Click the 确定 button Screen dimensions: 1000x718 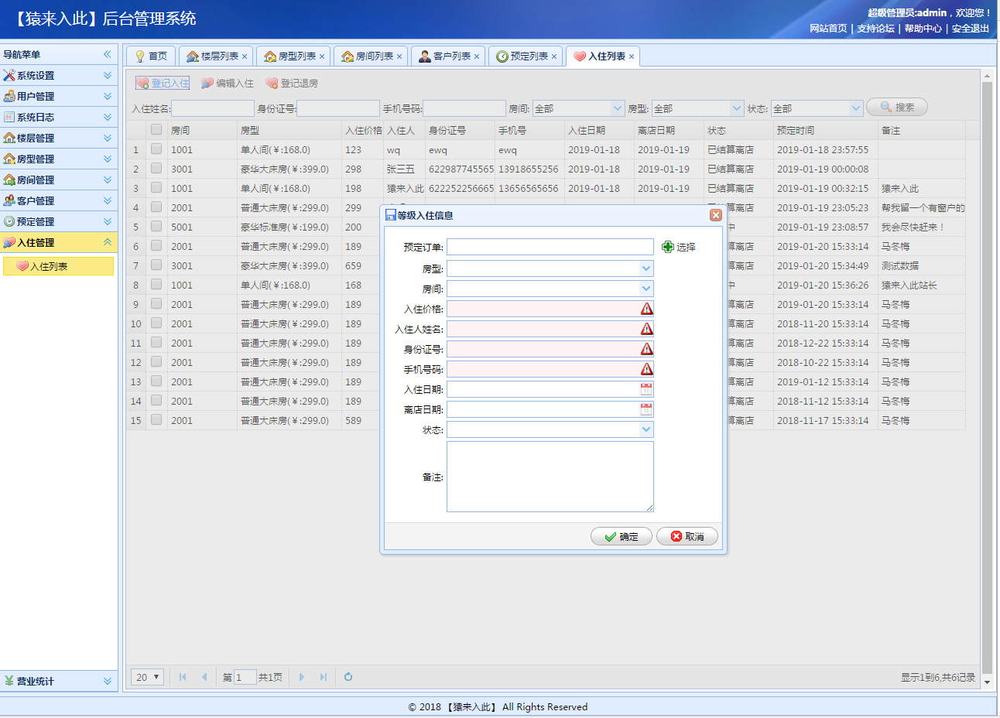pyautogui.click(x=620, y=536)
